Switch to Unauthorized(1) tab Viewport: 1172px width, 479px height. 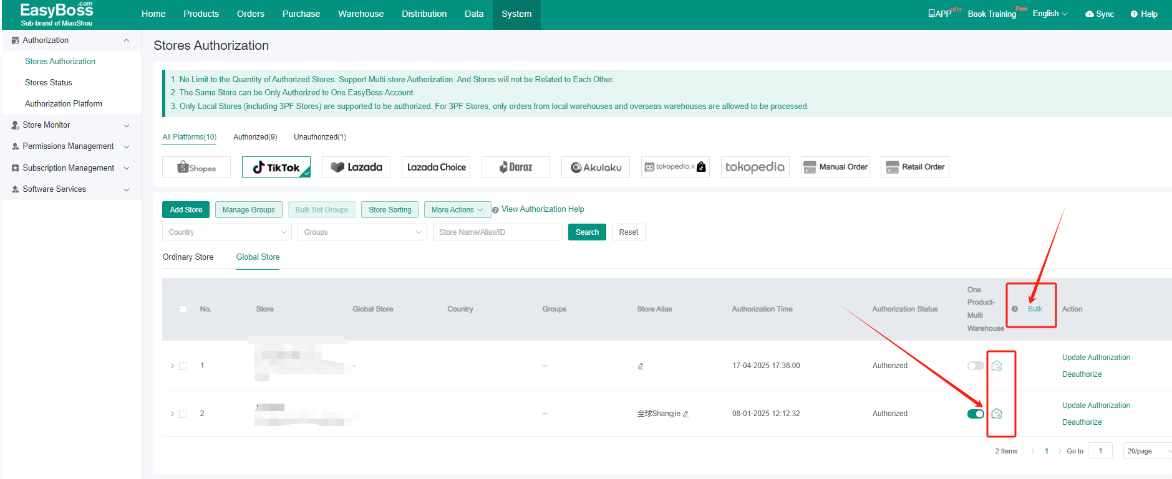pos(320,137)
